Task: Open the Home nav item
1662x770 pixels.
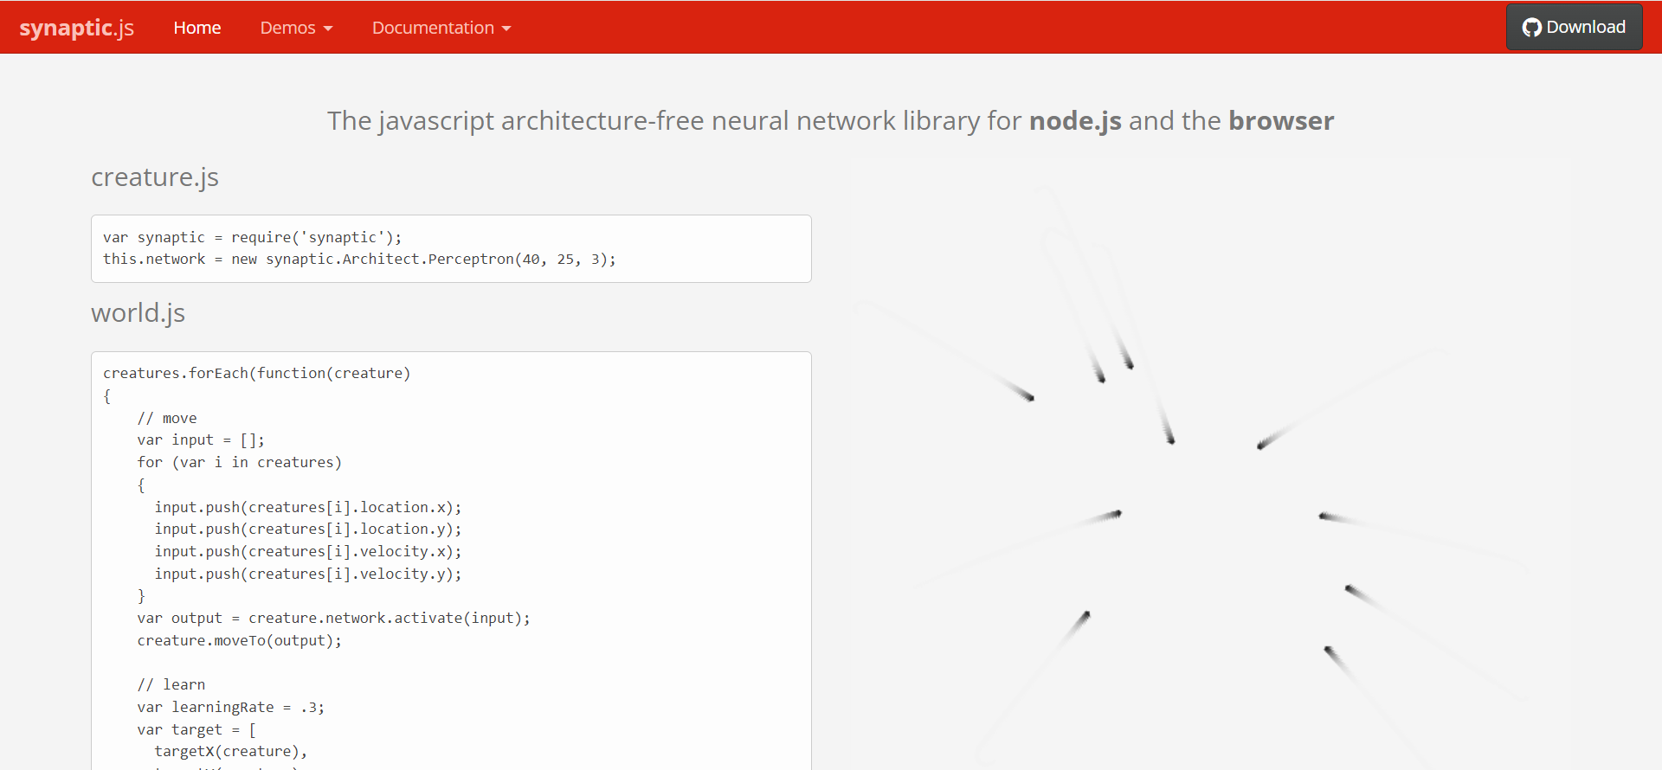Action: pyautogui.click(x=197, y=28)
